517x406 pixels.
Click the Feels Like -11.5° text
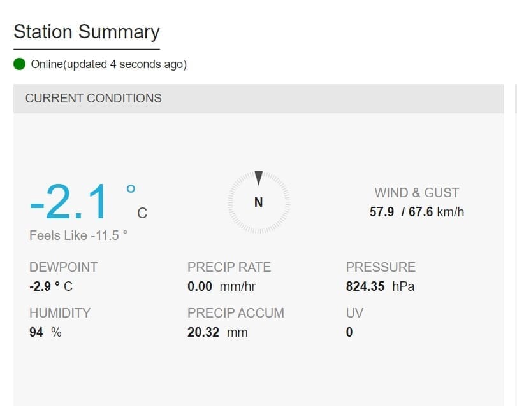[78, 235]
